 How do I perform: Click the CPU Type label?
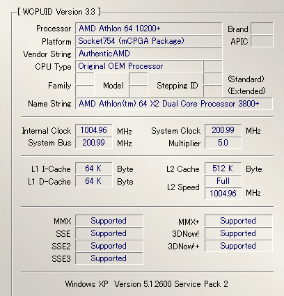(x=53, y=67)
